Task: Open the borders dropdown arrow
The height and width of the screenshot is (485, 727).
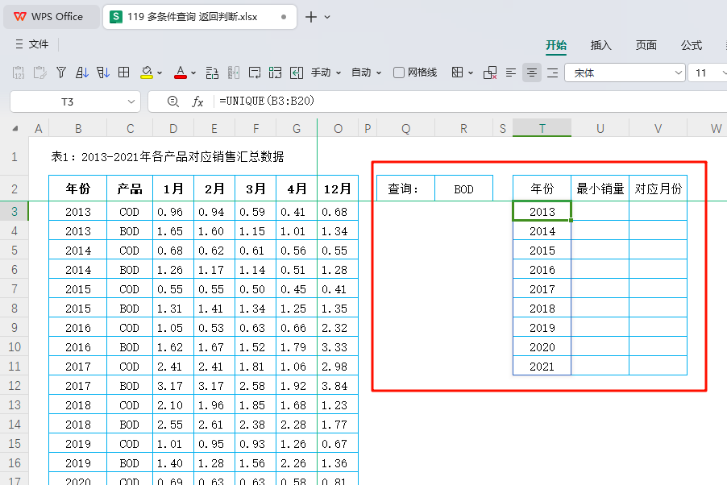Action: tap(471, 73)
